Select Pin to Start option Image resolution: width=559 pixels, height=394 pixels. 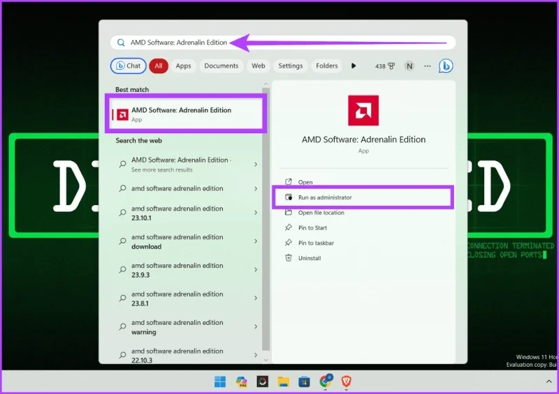click(312, 228)
